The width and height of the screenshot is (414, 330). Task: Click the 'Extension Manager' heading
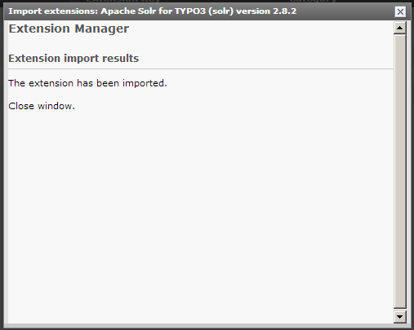[69, 29]
